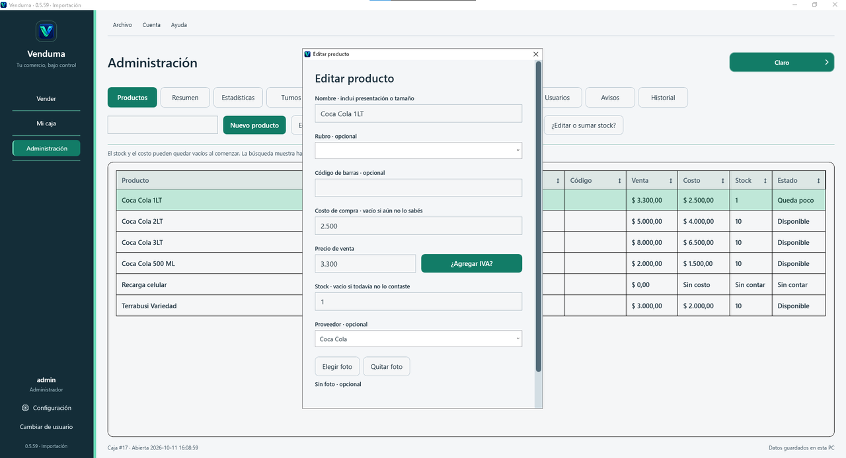846x458 pixels.
Task: Click the product search box
Action: click(163, 125)
